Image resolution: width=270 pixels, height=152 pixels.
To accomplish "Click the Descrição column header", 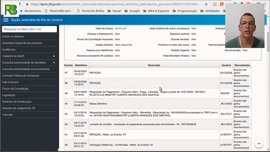I will tap(154, 65).
